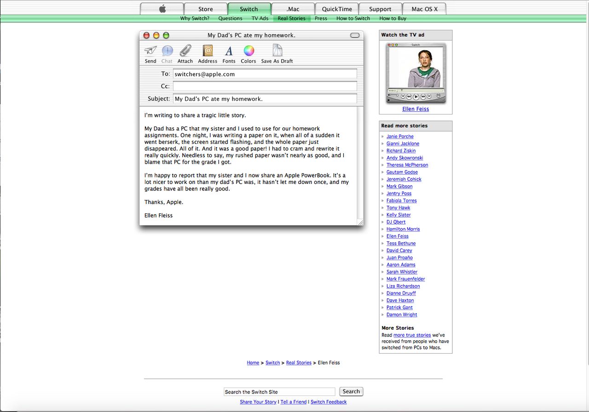The image size is (589, 412).
Task: Open Mark Gibson's story
Action: click(399, 186)
